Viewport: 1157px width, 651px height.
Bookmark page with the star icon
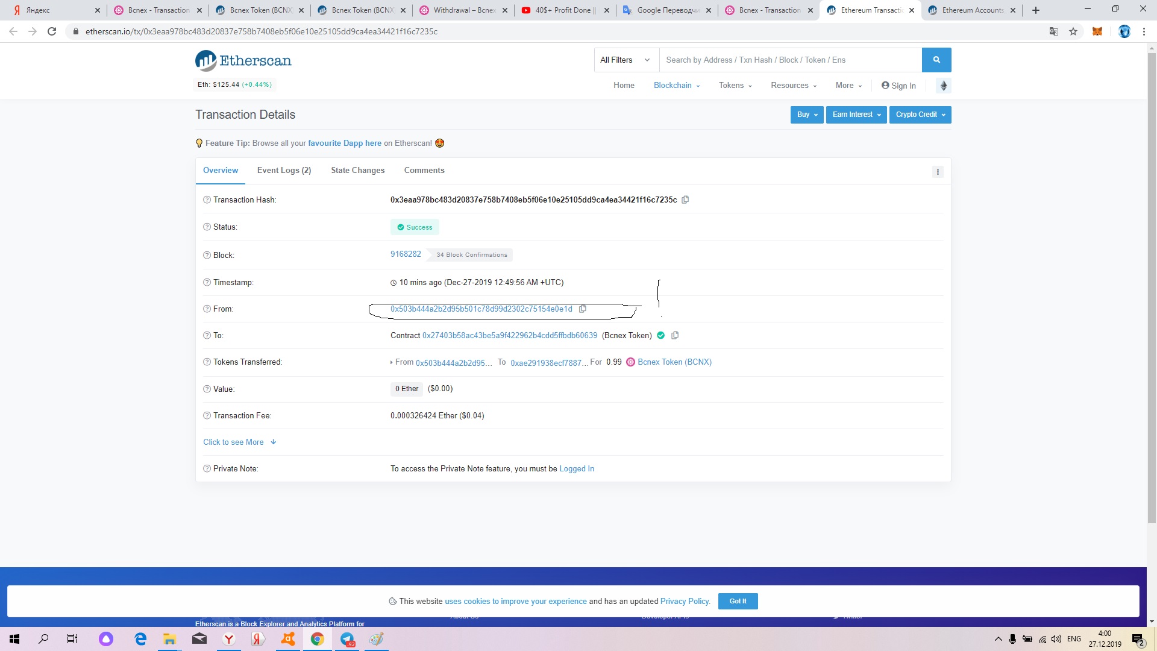tap(1073, 31)
